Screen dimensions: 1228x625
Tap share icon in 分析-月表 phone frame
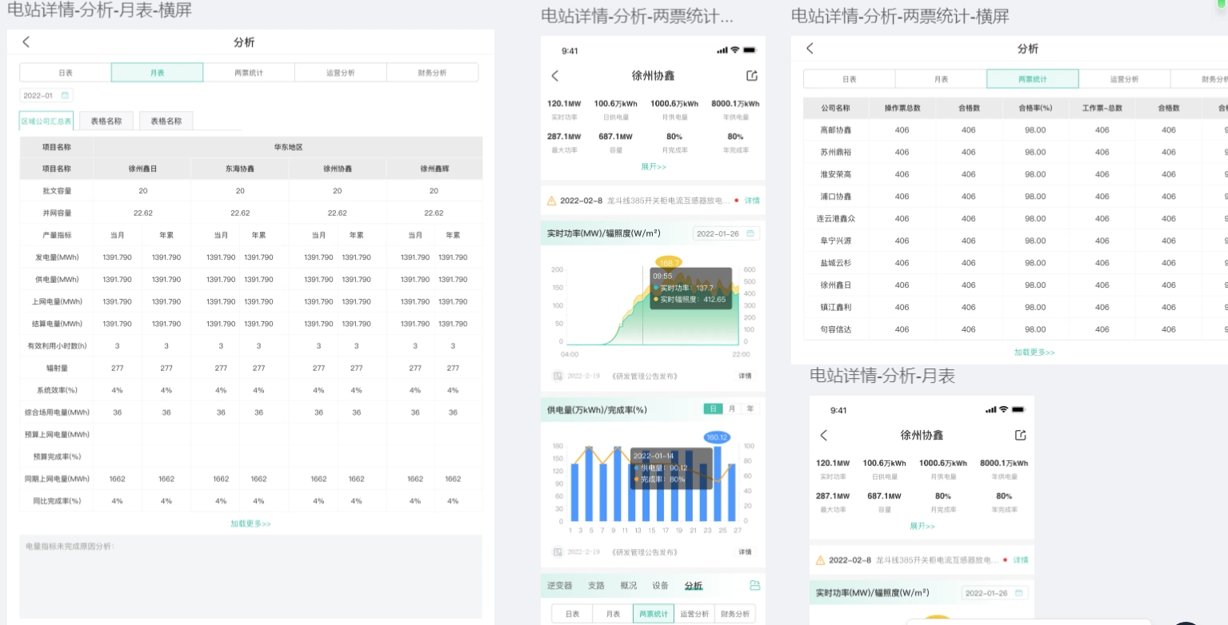click(x=1020, y=436)
